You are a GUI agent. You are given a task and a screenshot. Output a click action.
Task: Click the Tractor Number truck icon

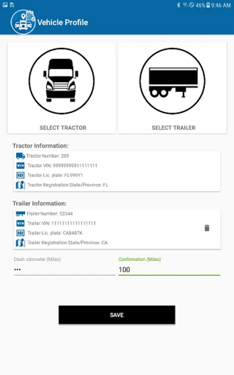20,156
